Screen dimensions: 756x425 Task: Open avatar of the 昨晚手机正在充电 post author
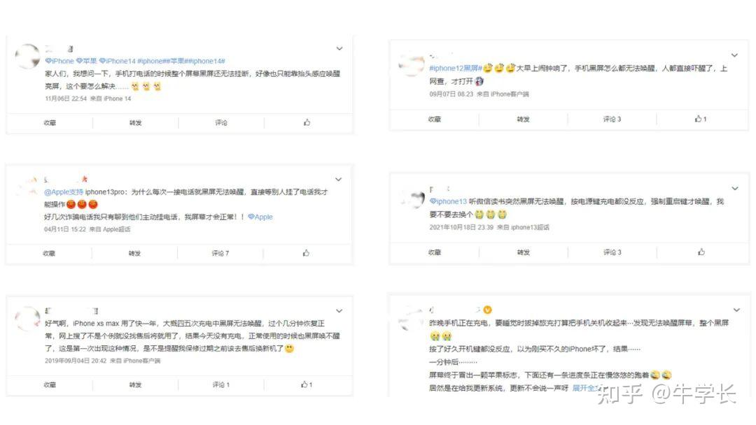tap(412, 317)
